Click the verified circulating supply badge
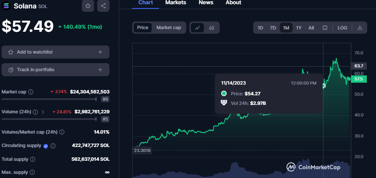The width and height of the screenshot is (376, 178). [46, 146]
